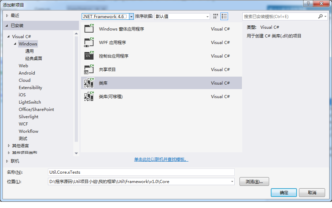
Task: Click the 取消 button
Action: click(312, 193)
